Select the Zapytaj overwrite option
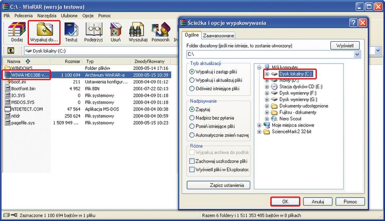Image resolution: width=385 pixels, height=221 pixels. point(192,109)
